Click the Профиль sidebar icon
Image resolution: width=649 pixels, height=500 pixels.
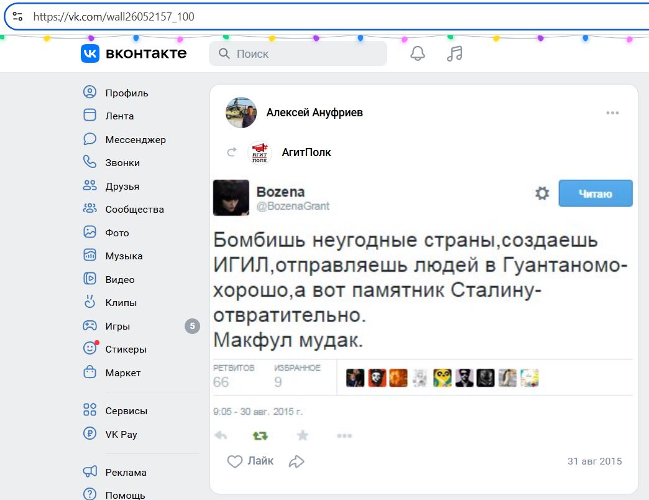[x=90, y=92]
